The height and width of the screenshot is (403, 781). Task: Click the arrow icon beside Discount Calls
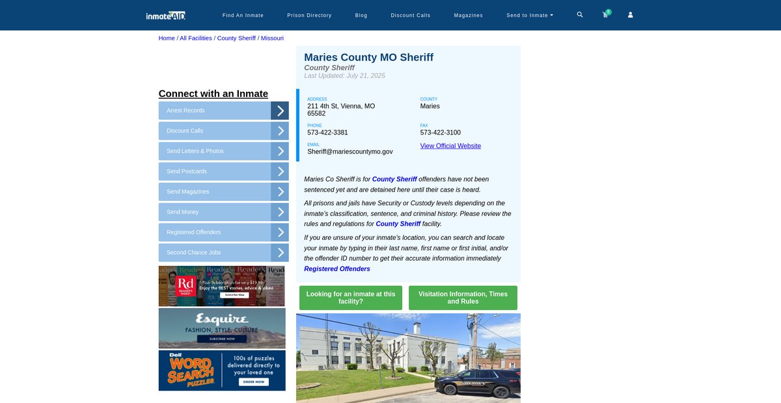coord(280,131)
